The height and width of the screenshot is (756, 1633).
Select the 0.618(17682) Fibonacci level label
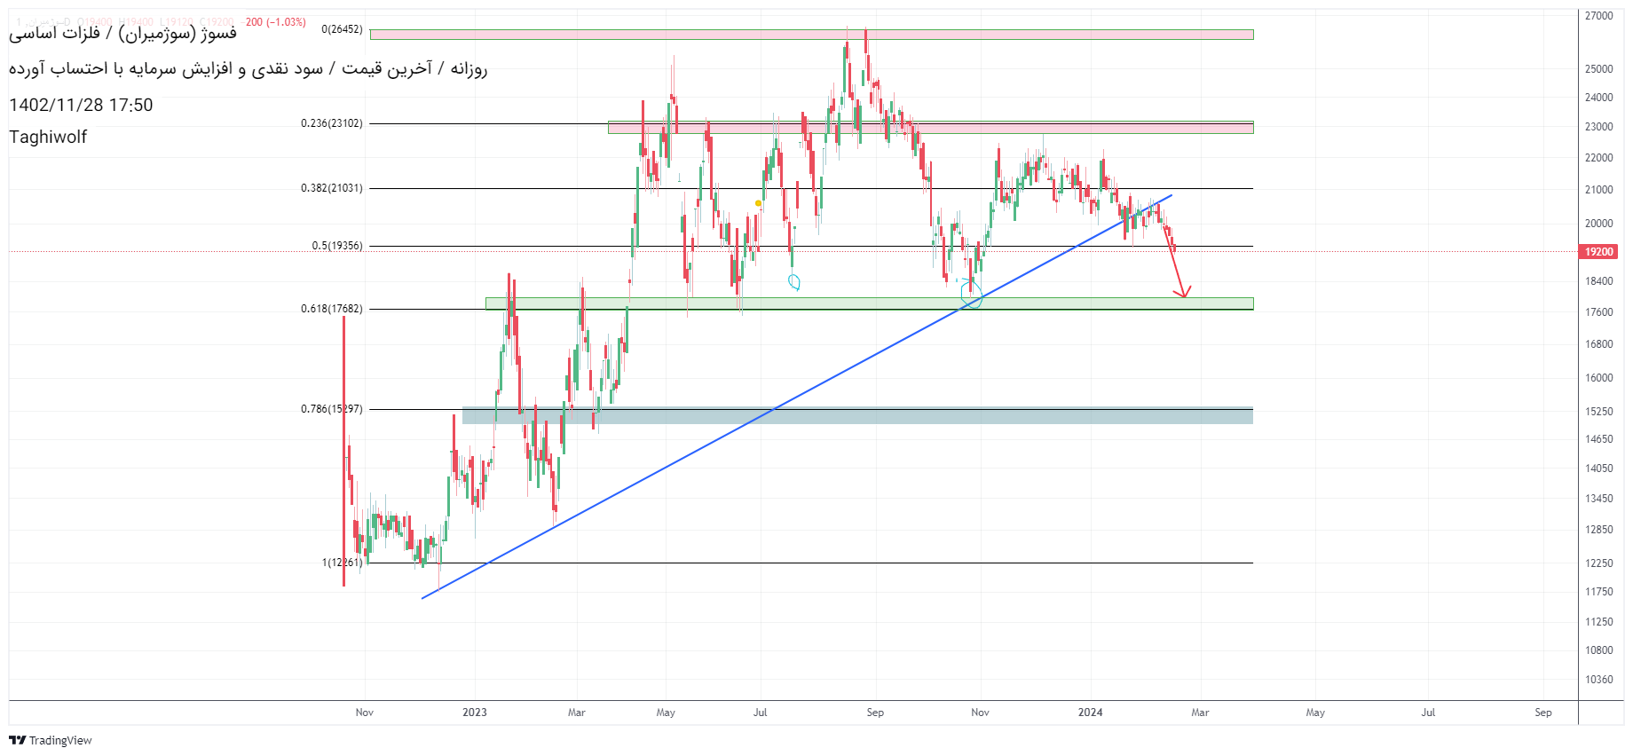[x=331, y=309]
